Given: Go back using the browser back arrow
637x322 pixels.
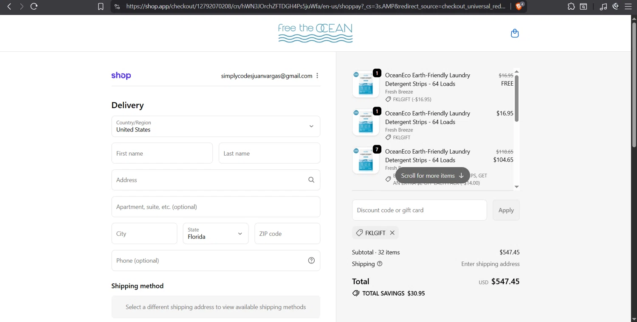Looking at the screenshot, I should point(9,6).
